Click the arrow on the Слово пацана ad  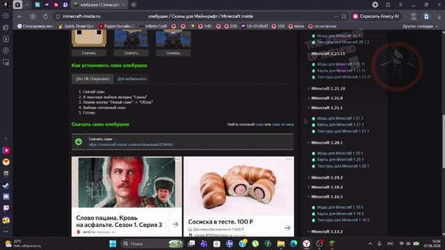pos(175,224)
